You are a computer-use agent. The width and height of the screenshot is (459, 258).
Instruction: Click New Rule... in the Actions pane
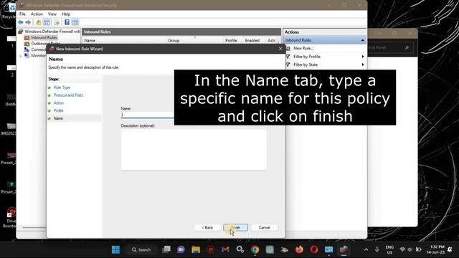303,48
